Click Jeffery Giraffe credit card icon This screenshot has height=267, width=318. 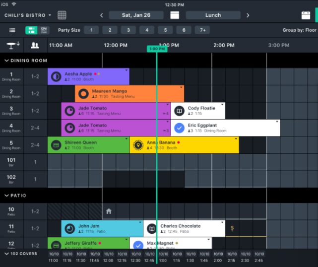click(56, 245)
